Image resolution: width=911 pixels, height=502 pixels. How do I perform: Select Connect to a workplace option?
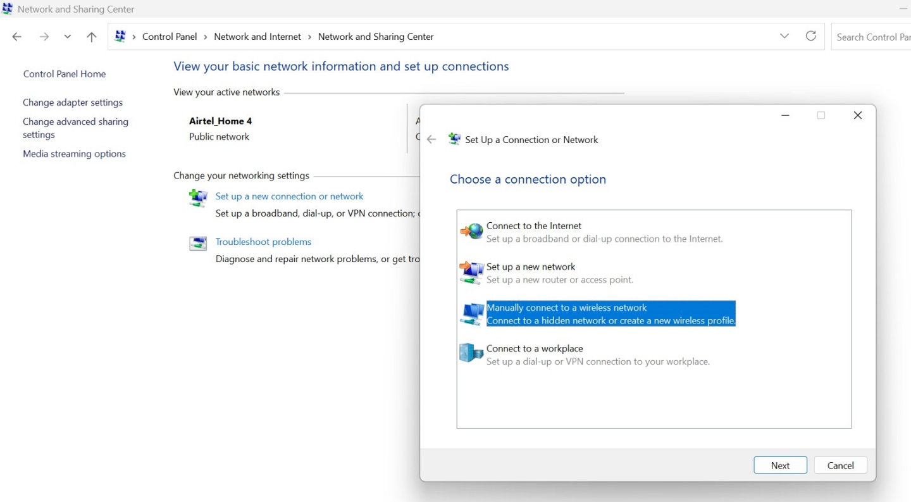click(x=535, y=349)
